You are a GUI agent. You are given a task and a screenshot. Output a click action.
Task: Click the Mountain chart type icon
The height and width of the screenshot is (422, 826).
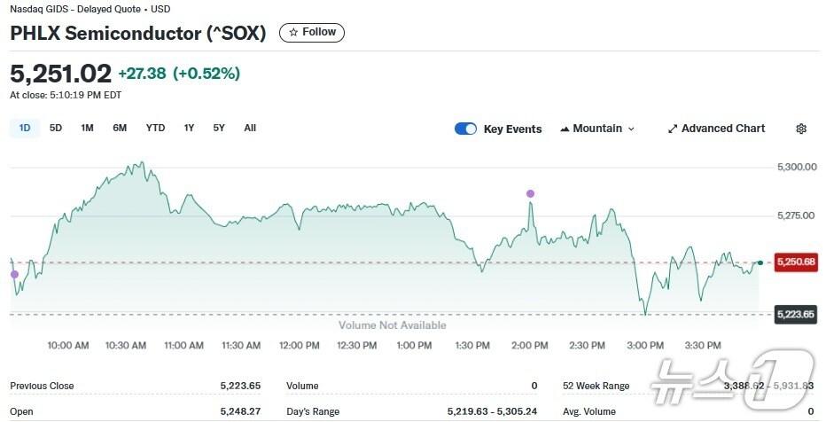(x=565, y=129)
